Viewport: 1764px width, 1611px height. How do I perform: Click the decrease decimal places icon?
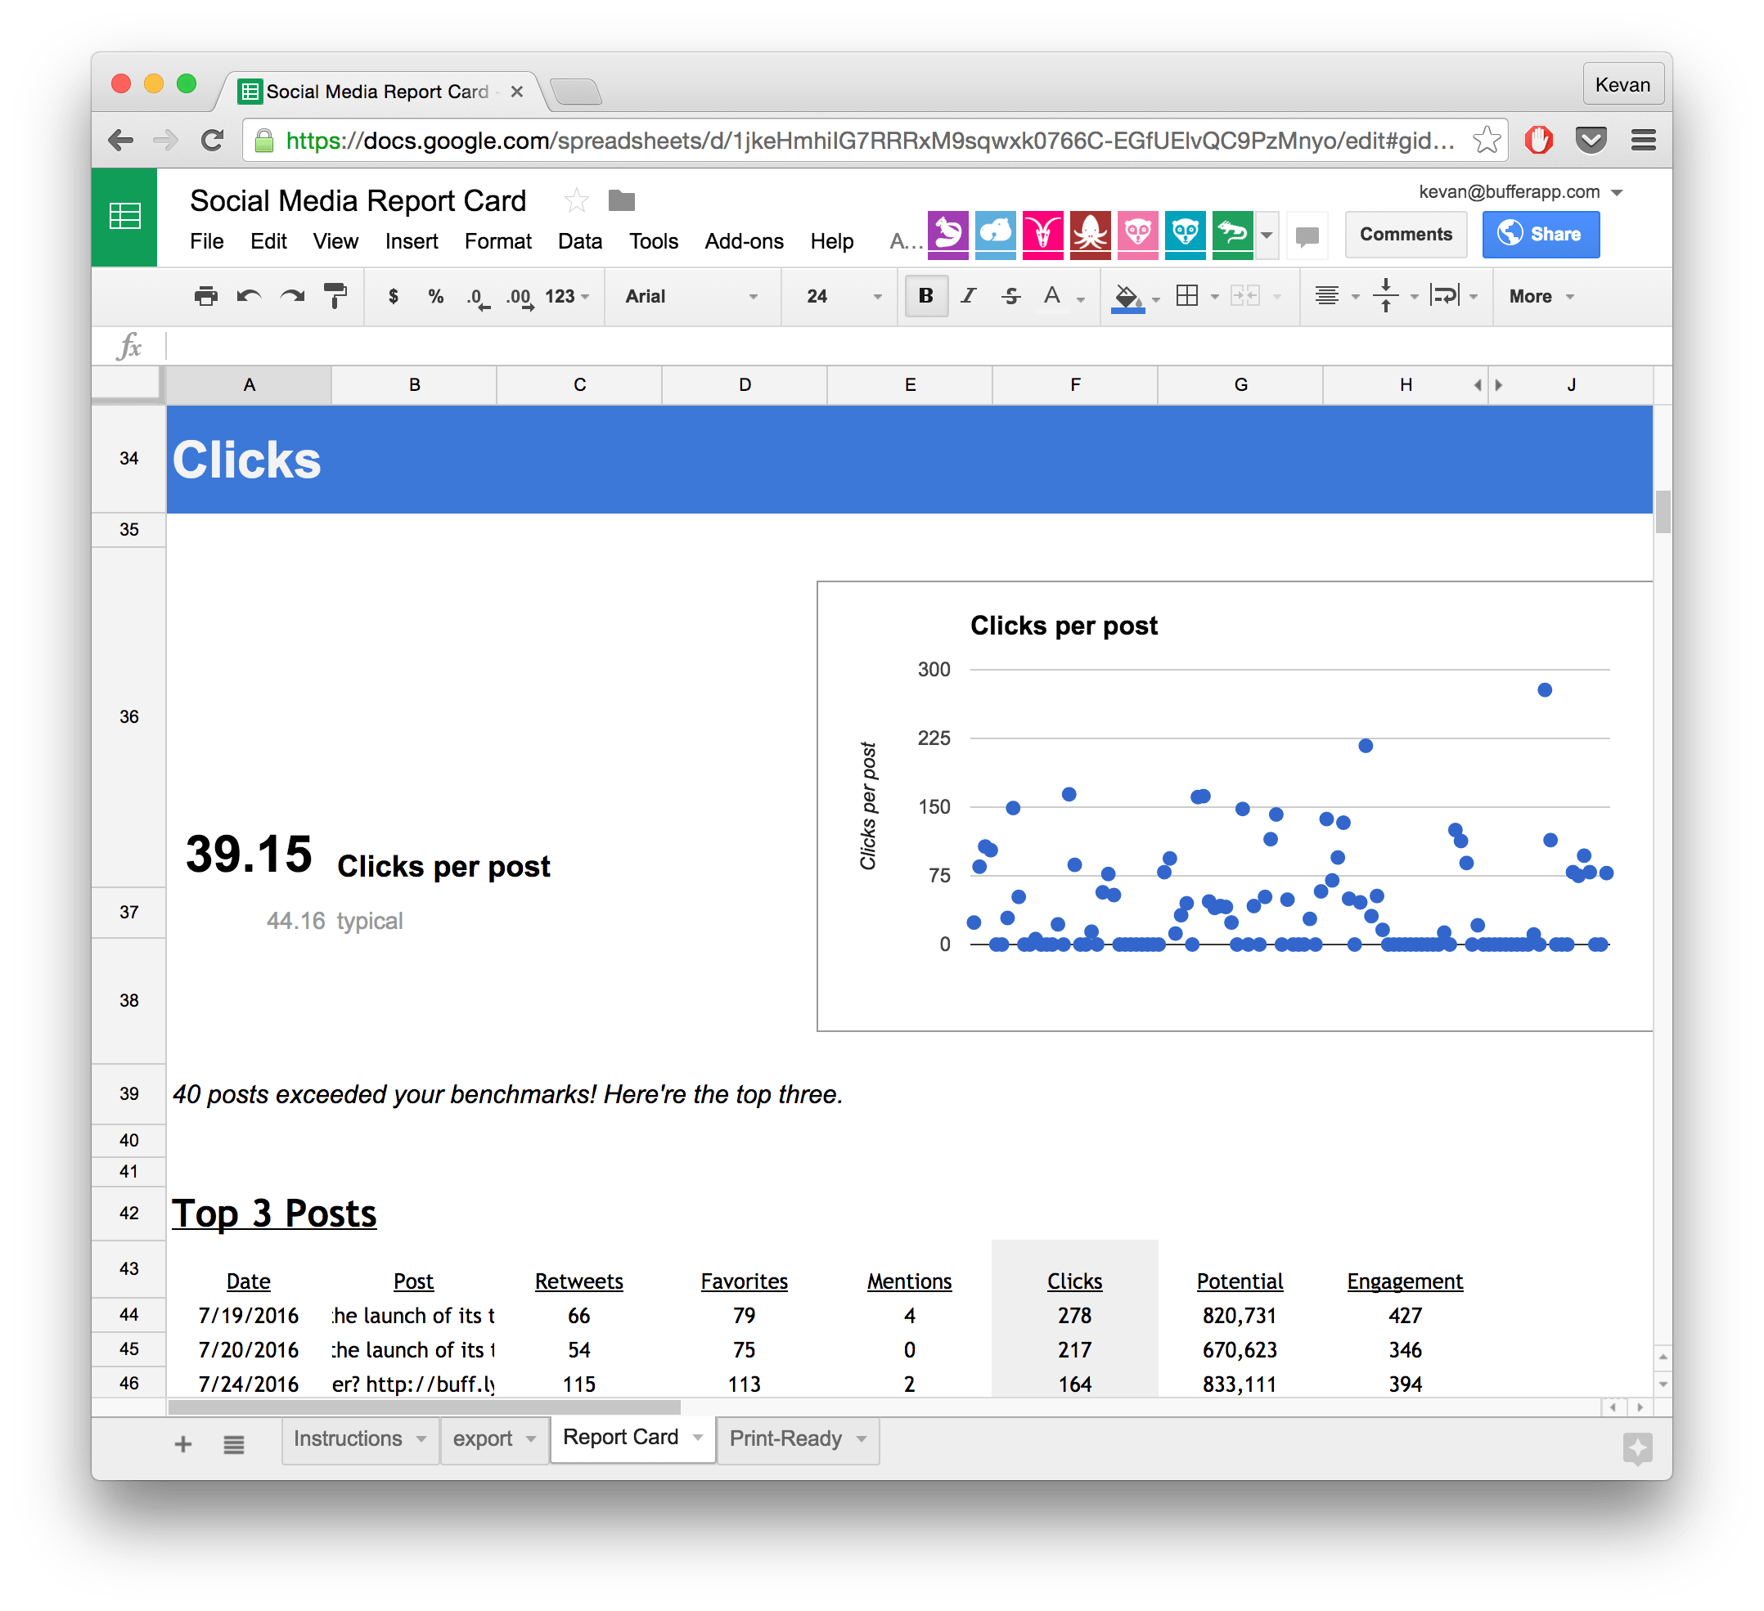pyautogui.click(x=477, y=297)
